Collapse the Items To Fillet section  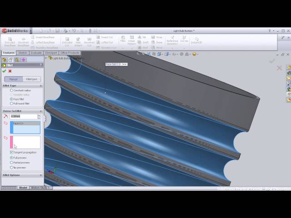[40, 111]
